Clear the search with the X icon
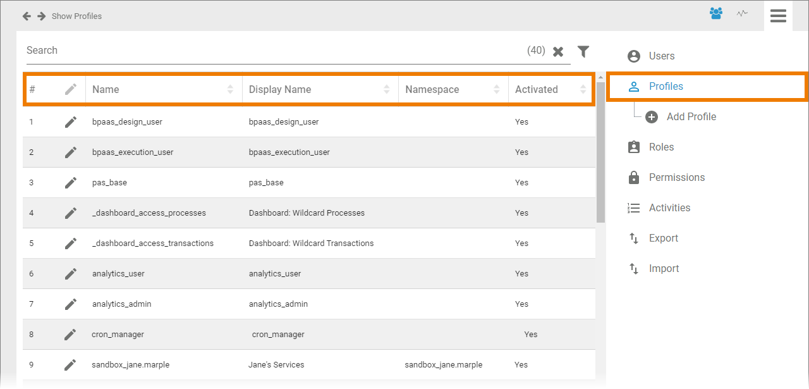Viewport: 809px width, 389px height. pyautogui.click(x=558, y=52)
